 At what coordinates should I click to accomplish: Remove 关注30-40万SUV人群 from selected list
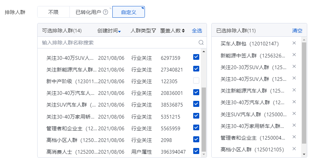click(294, 78)
